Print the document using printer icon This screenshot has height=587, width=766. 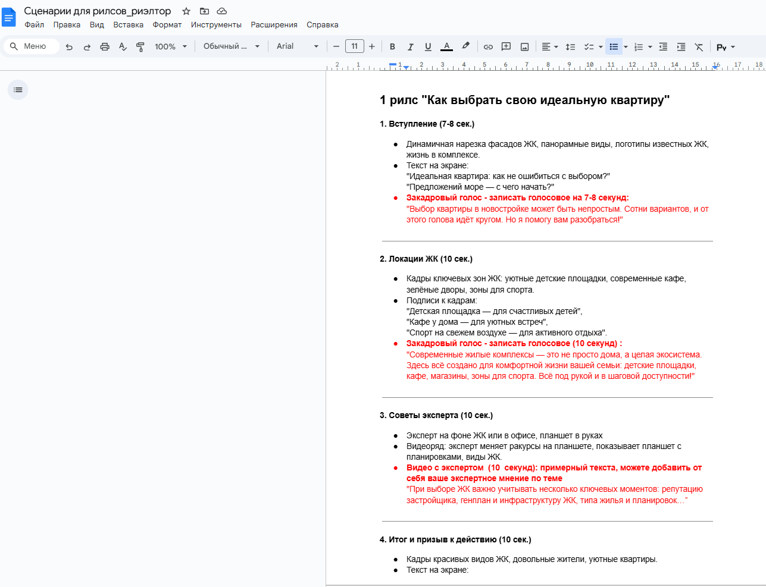pyautogui.click(x=105, y=46)
